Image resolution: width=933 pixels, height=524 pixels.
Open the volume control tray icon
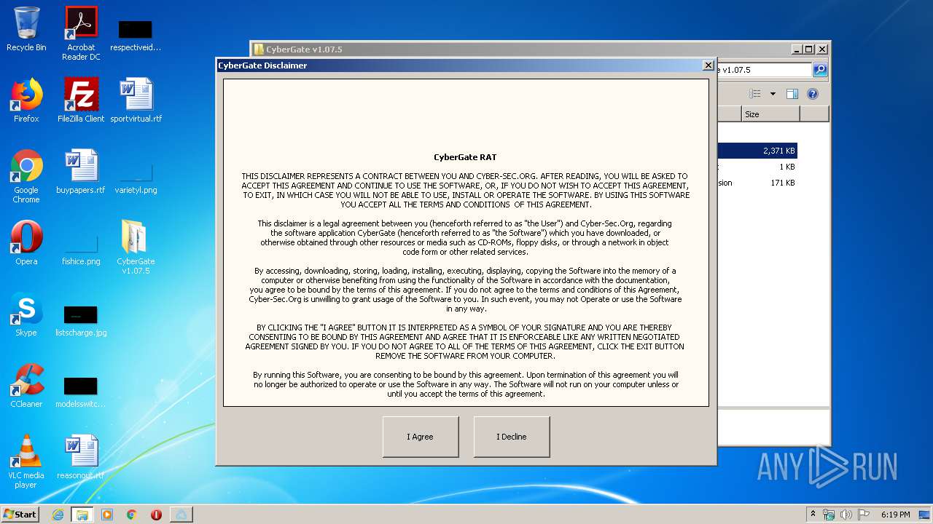(846, 515)
